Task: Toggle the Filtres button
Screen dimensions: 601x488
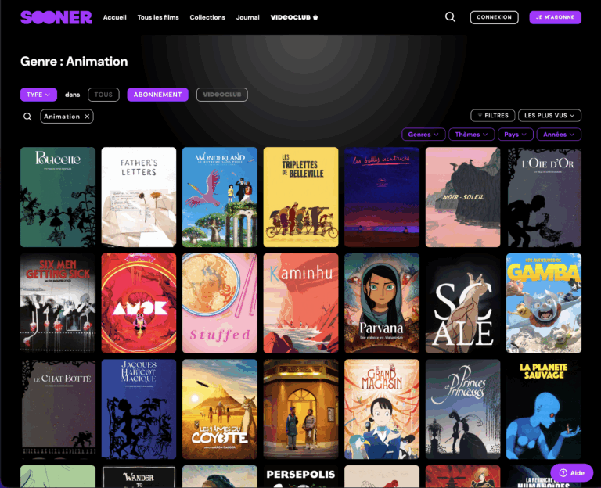Action: click(492, 115)
